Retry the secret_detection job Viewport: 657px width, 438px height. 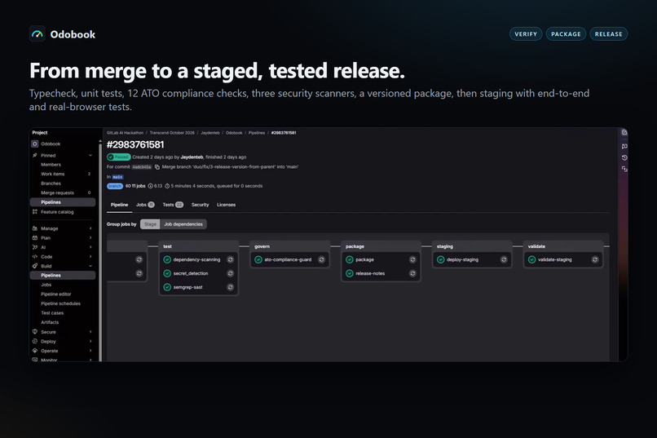pyautogui.click(x=230, y=273)
